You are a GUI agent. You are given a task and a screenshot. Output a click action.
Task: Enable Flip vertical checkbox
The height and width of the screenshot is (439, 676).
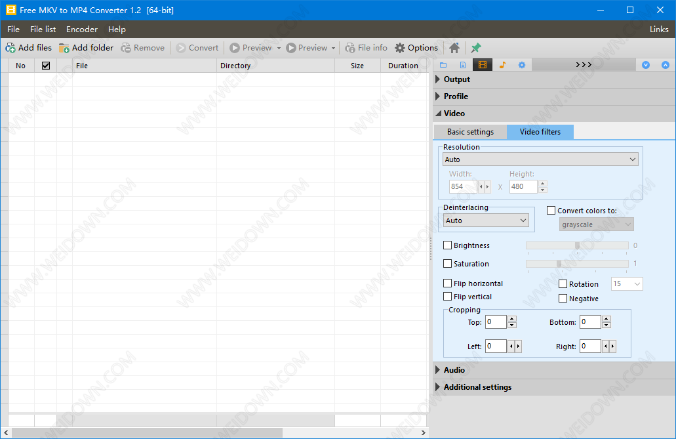pyautogui.click(x=448, y=296)
